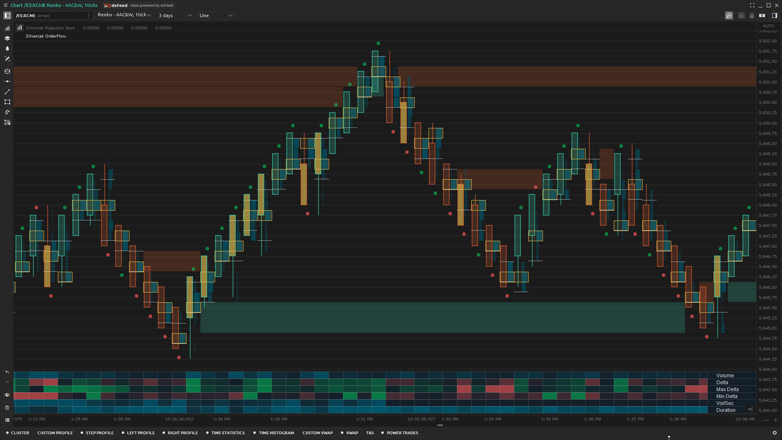Click the CUSTOM PROFILE tab
The height and width of the screenshot is (440, 782).
click(55, 433)
